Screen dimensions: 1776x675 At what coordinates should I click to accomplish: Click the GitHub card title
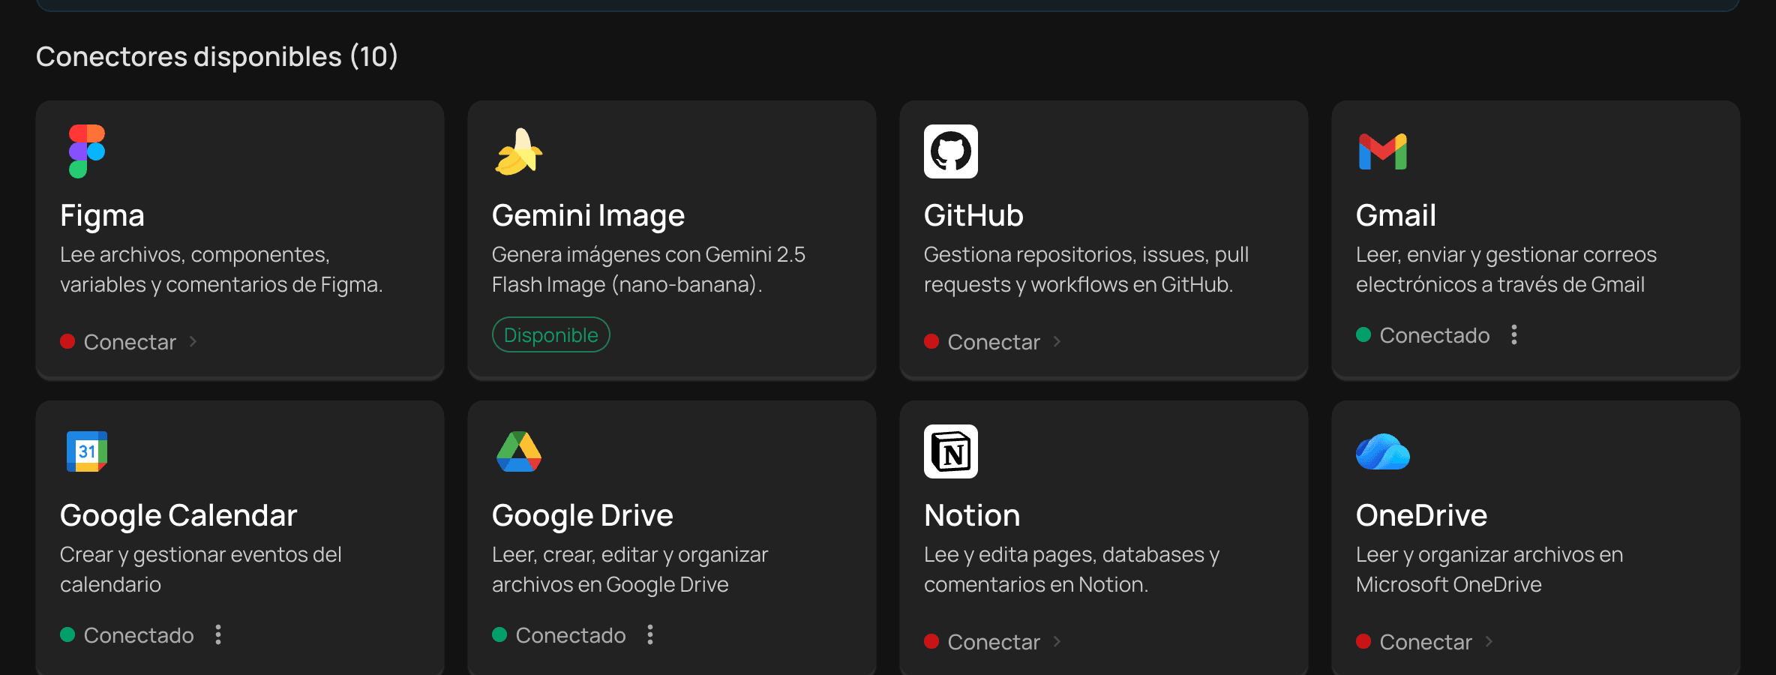(973, 216)
